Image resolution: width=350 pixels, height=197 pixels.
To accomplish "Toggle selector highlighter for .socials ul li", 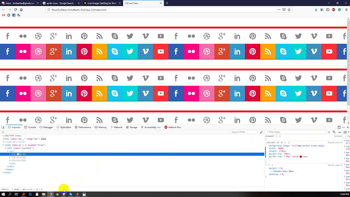I will tap(285, 143).
